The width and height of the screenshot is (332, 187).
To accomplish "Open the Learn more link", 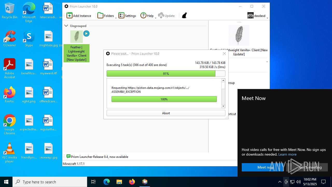I will [287, 154].
